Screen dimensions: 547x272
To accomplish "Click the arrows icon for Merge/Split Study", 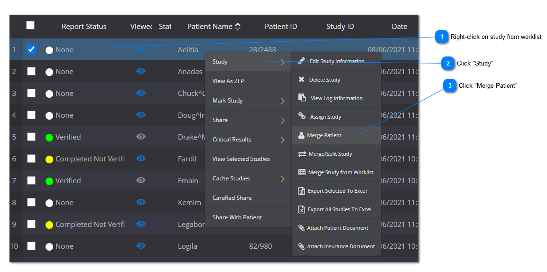I will (302, 154).
